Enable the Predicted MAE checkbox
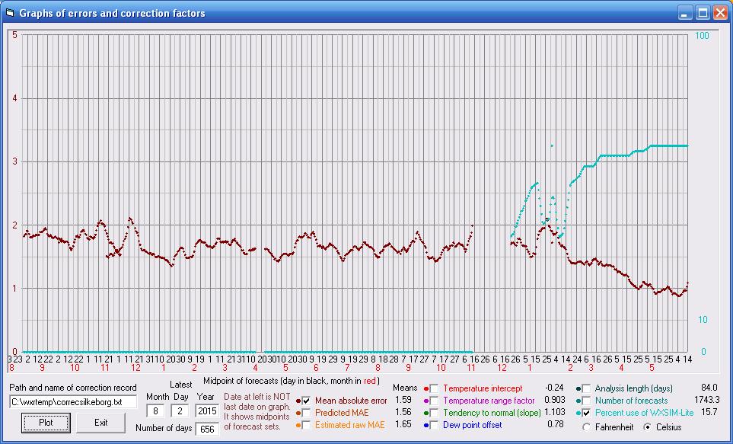Image resolution: width=733 pixels, height=444 pixels. tap(306, 413)
